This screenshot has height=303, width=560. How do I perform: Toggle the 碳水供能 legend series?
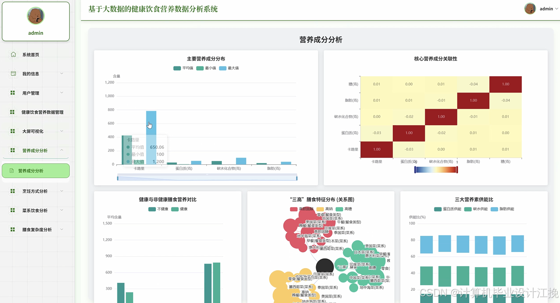coord(476,209)
